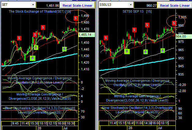The height and width of the screenshot is (130, 192).
Task: Click Recal in the SET chart header
Action: point(67,6)
